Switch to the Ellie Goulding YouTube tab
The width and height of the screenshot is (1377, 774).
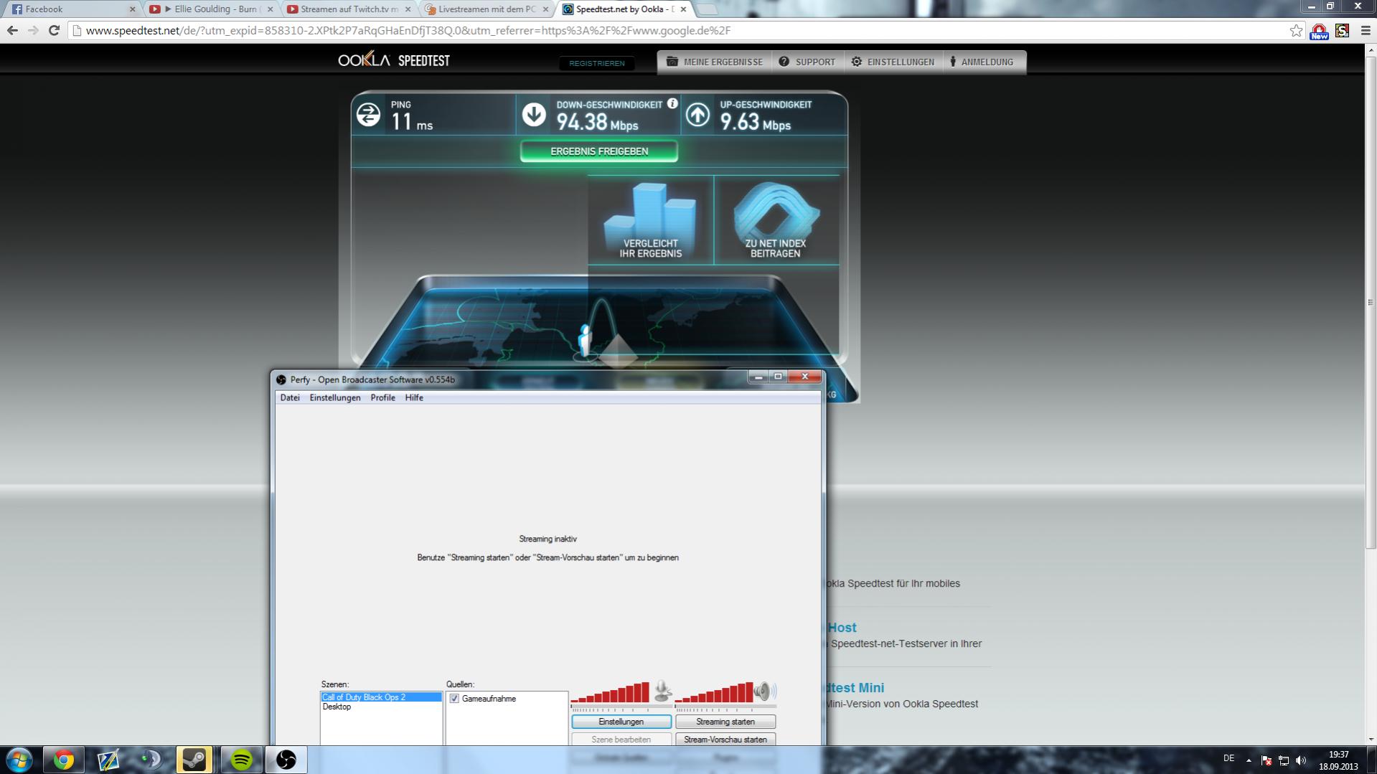pos(210,9)
